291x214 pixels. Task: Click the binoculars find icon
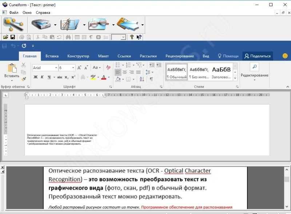tap(68, 37)
